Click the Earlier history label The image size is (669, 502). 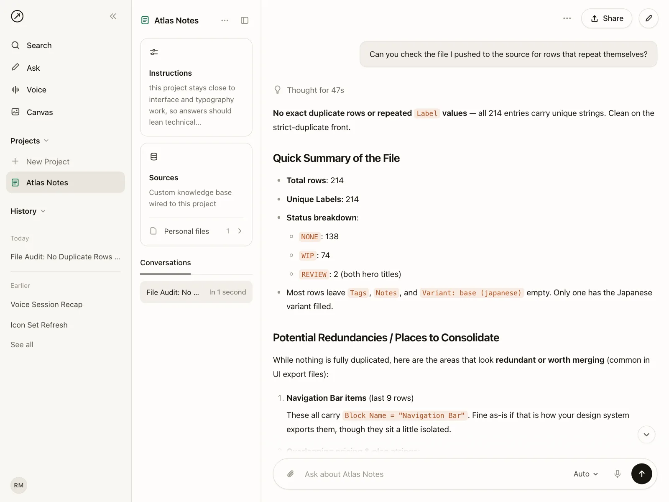(x=20, y=286)
